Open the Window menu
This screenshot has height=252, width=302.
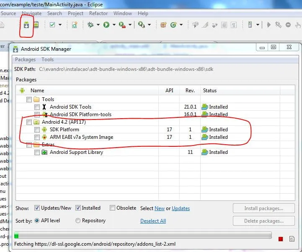pyautogui.click(x=123, y=13)
